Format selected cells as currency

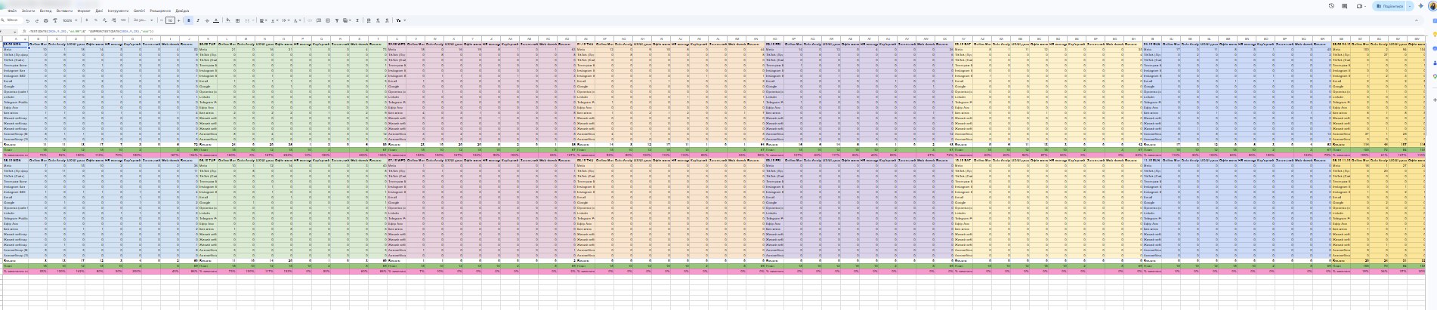[x=87, y=20]
